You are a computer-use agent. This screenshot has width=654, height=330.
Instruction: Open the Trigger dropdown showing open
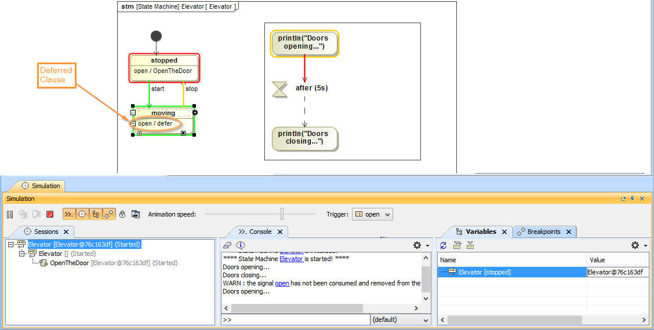372,214
